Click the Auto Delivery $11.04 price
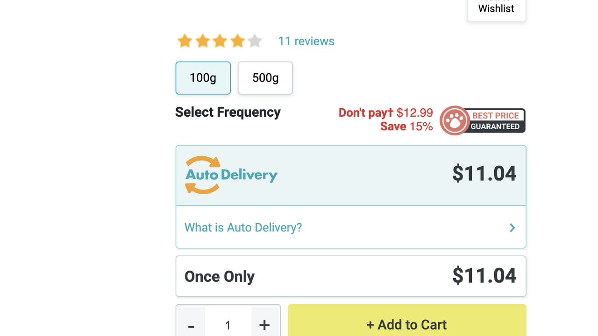Screen dimensions: 598x336 (484, 174)
